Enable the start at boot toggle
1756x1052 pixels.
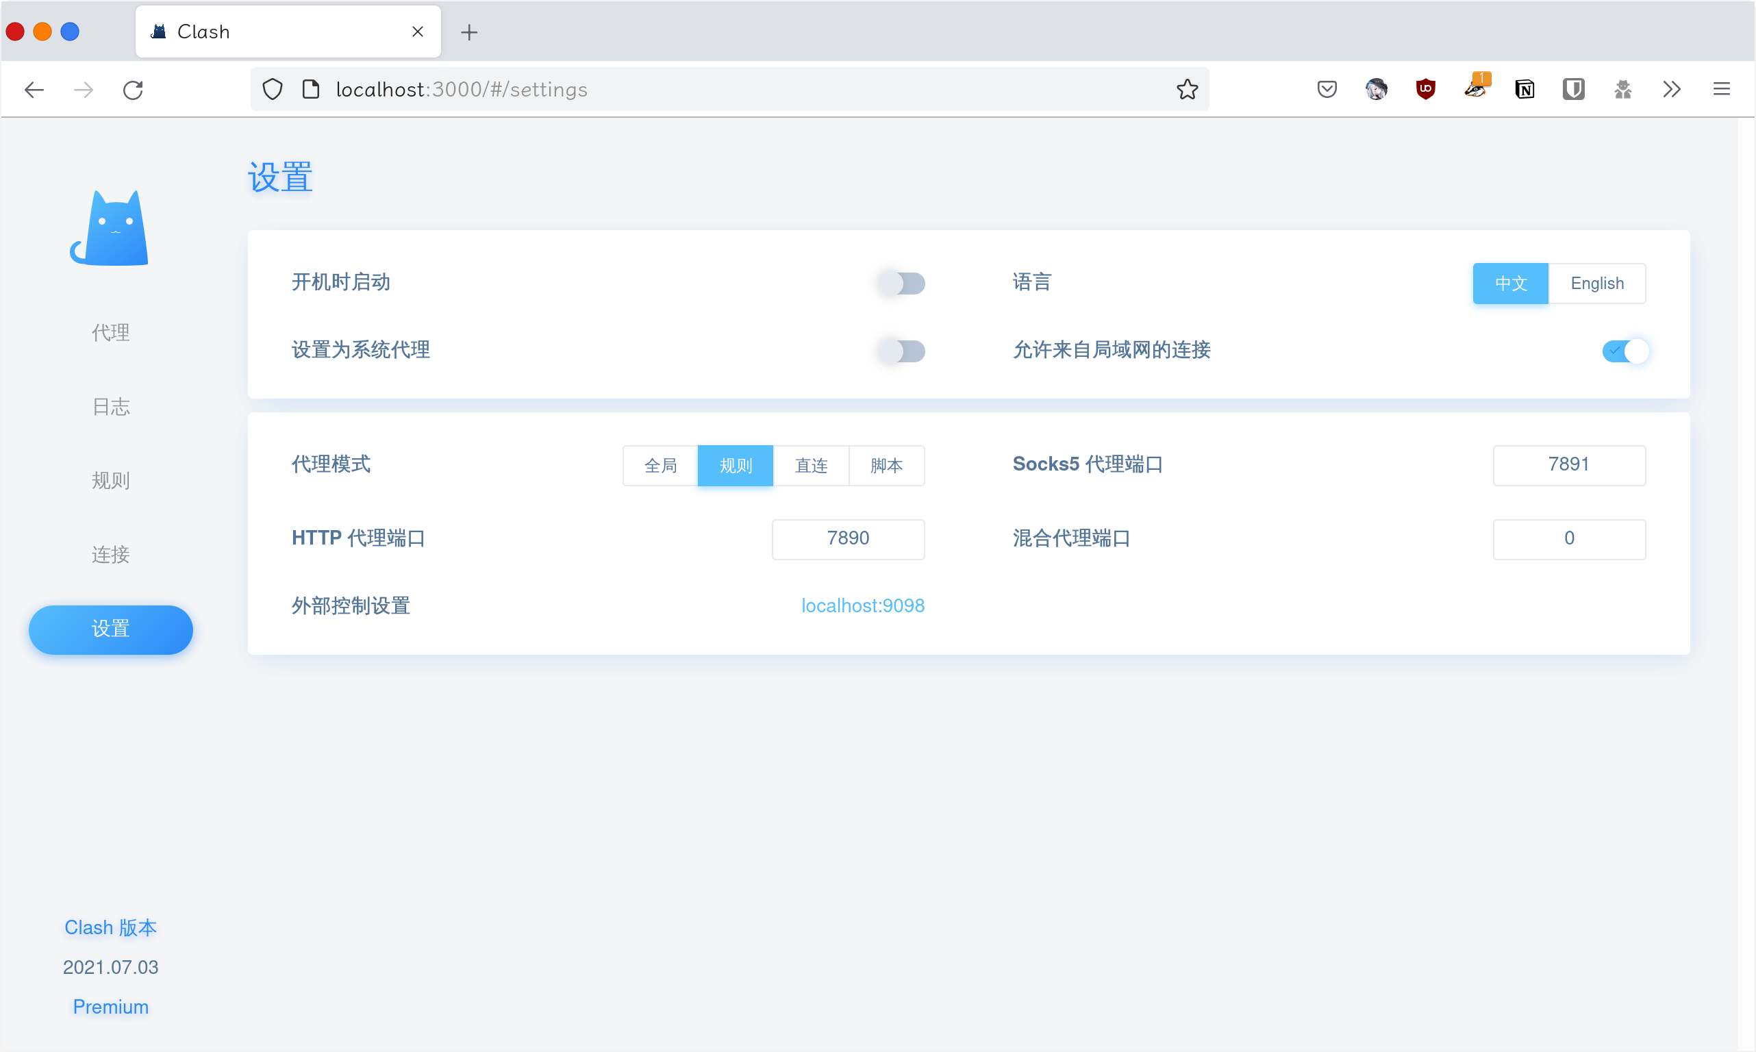click(x=901, y=283)
